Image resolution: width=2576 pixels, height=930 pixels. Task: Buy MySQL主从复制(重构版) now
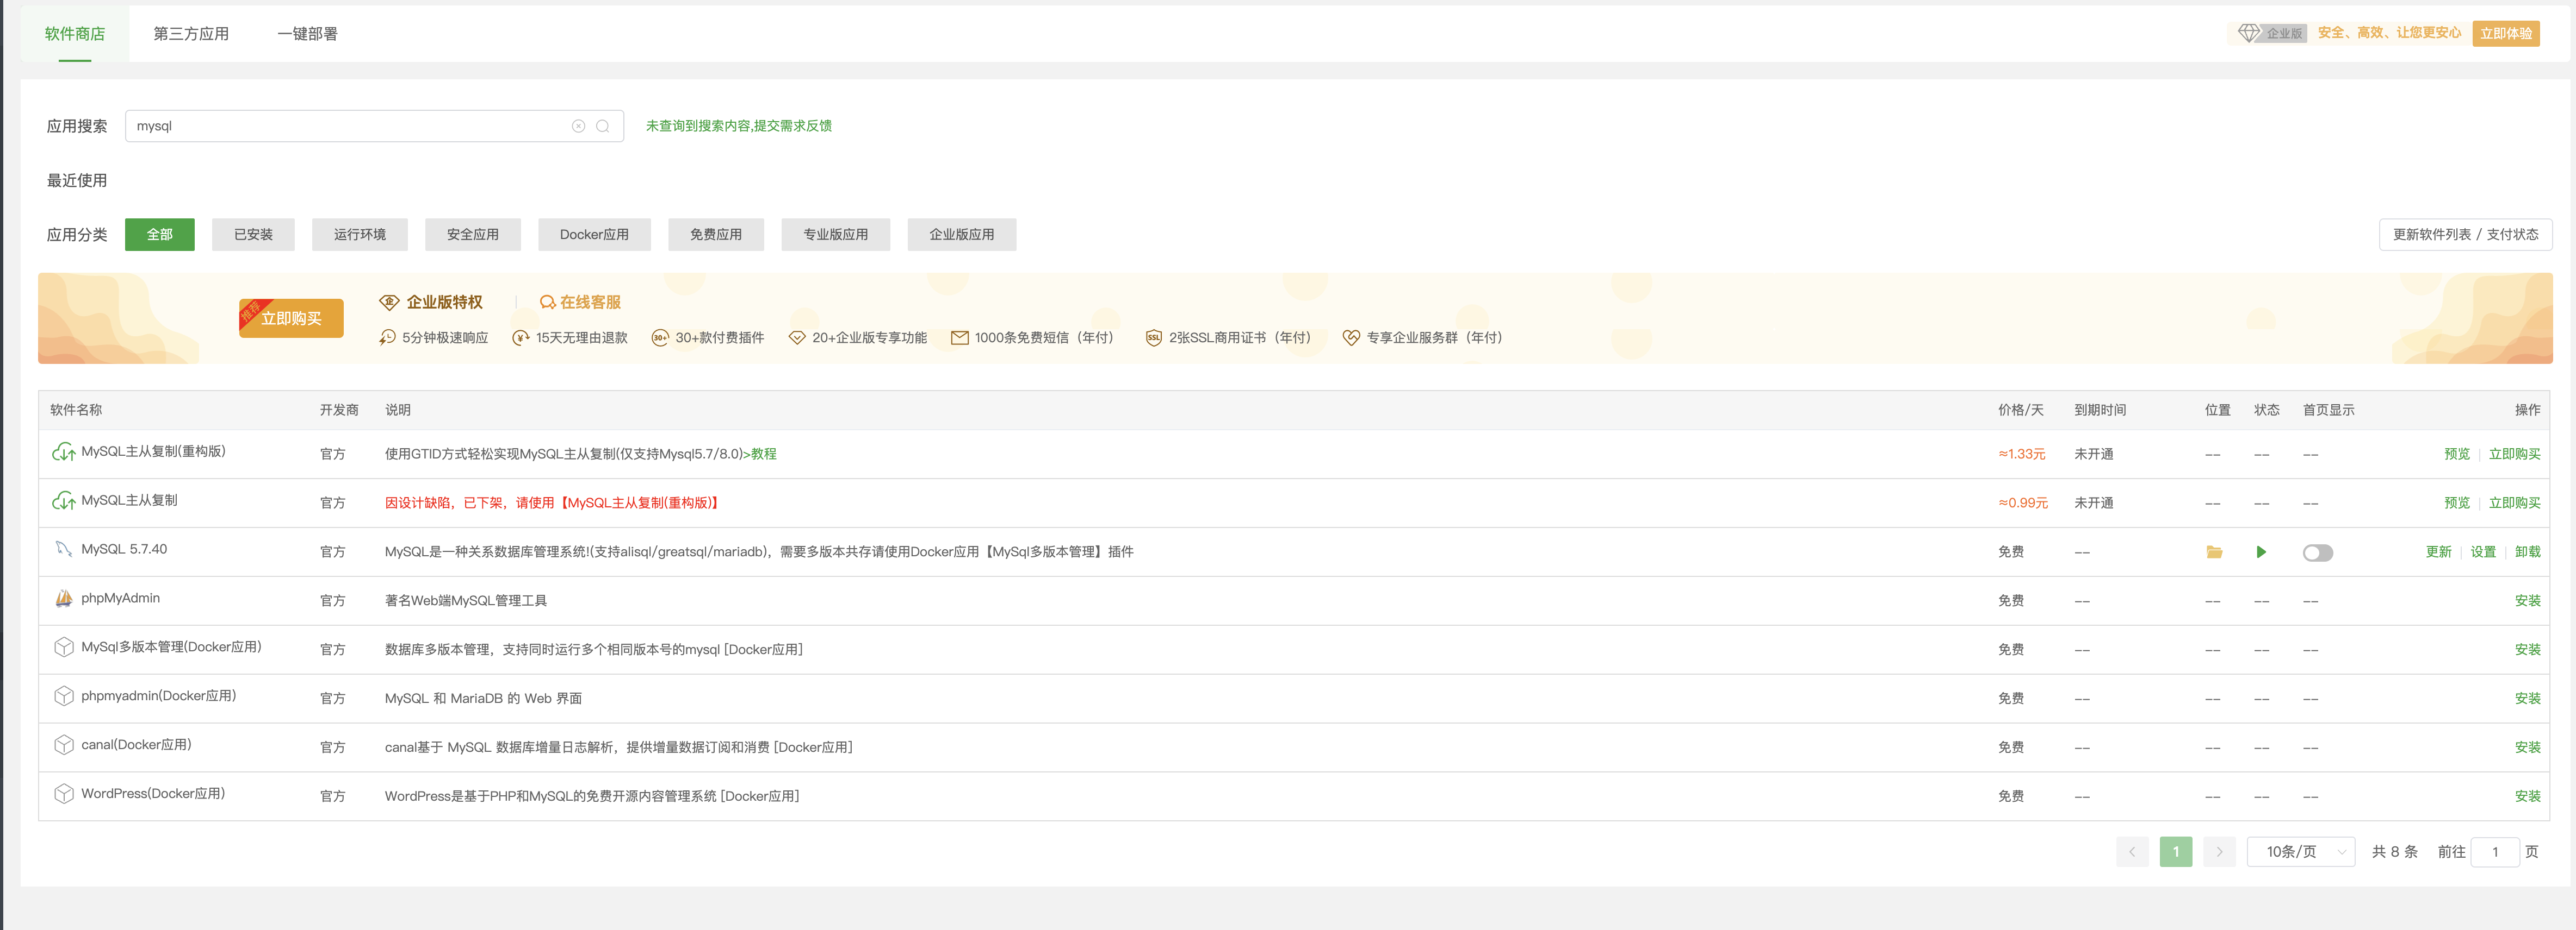click(x=2514, y=454)
